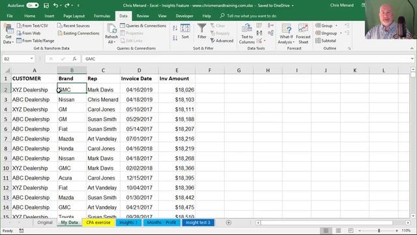Open Existing Connections
The width and height of the screenshot is (417, 235).
pos(78,33)
